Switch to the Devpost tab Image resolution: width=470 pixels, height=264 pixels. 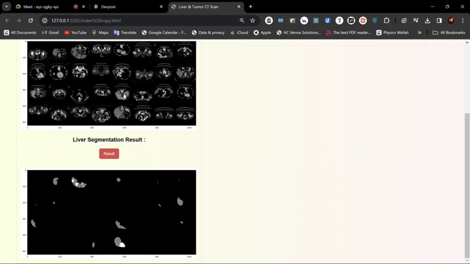(x=108, y=6)
